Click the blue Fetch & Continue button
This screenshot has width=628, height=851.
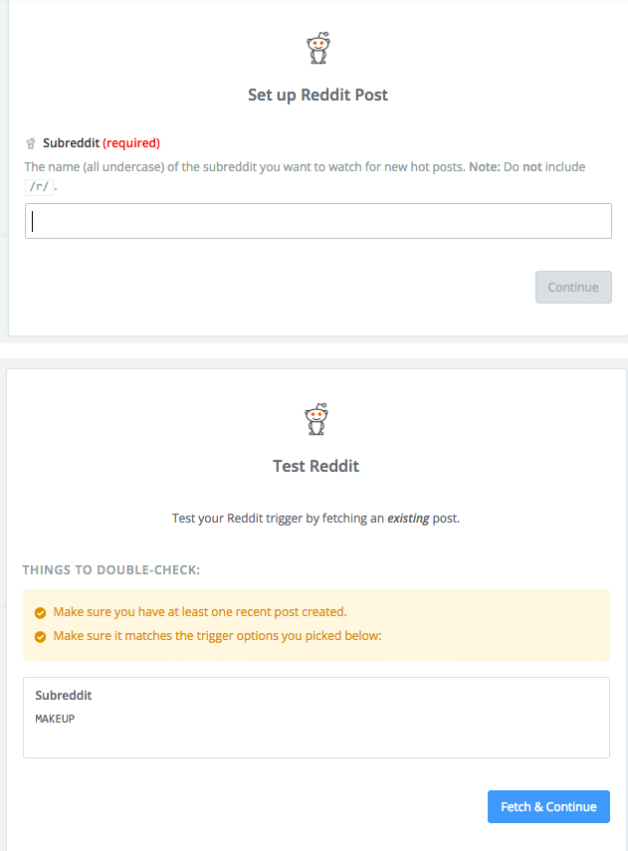[548, 806]
